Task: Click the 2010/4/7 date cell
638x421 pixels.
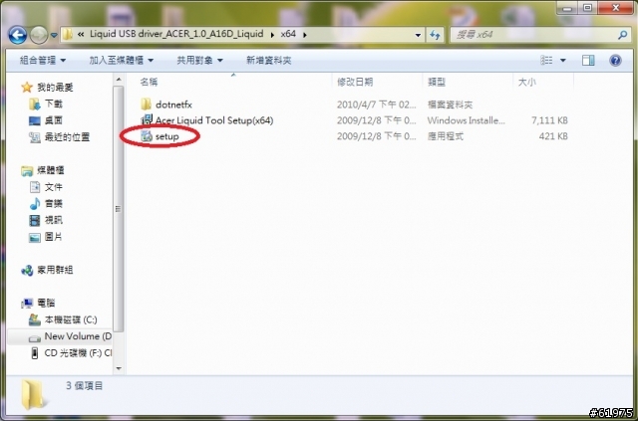Action: click(x=377, y=105)
